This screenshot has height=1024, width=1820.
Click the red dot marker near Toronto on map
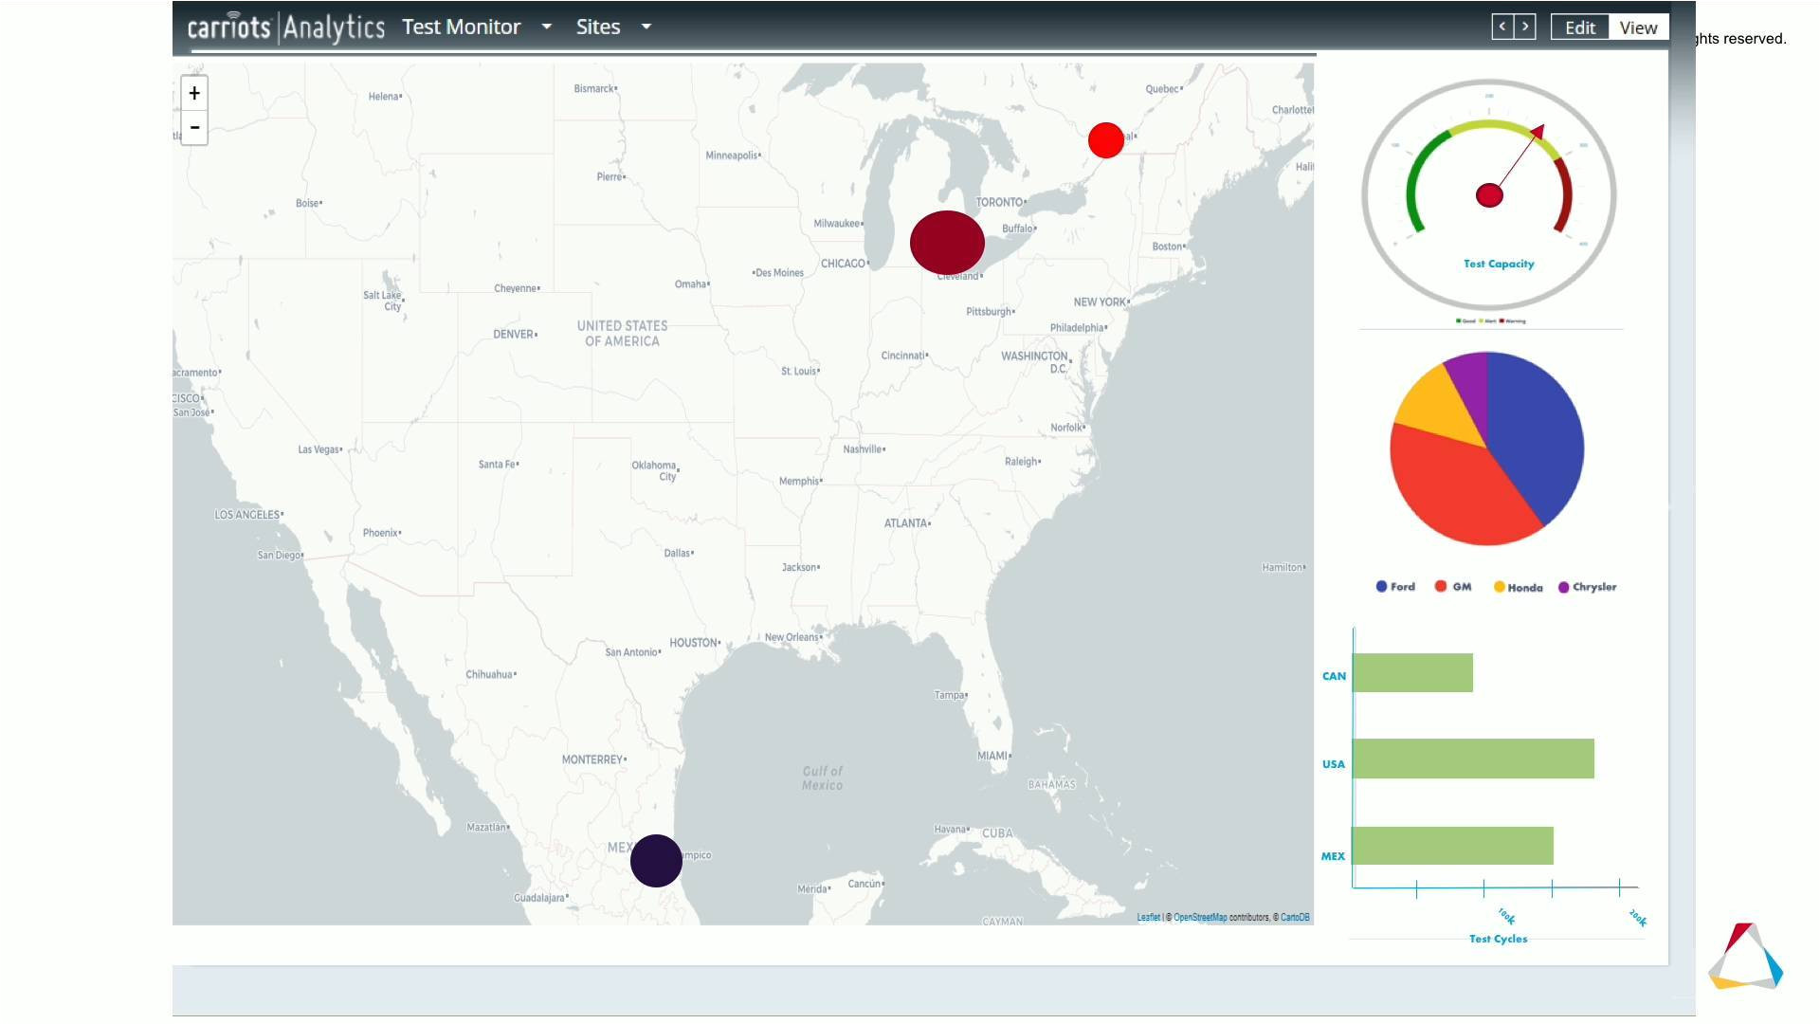pos(1105,140)
